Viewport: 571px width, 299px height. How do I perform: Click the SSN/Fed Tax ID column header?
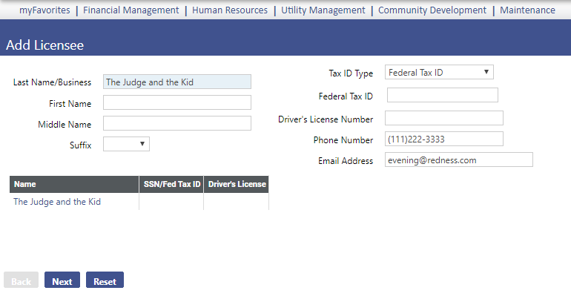171,184
